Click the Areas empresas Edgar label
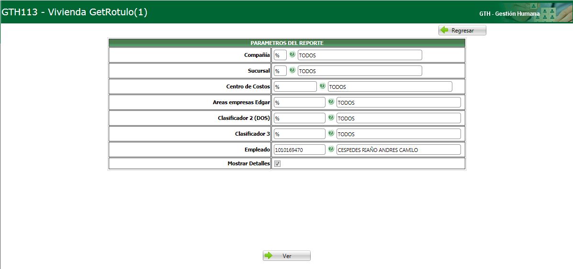 [242, 102]
